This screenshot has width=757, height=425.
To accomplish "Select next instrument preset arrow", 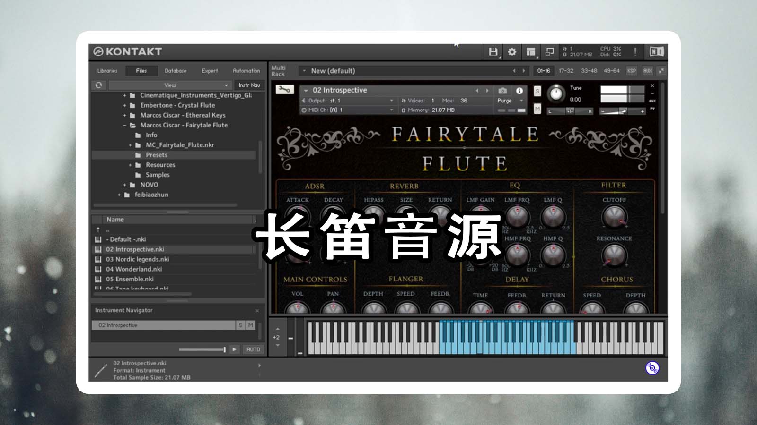I will click(x=487, y=91).
